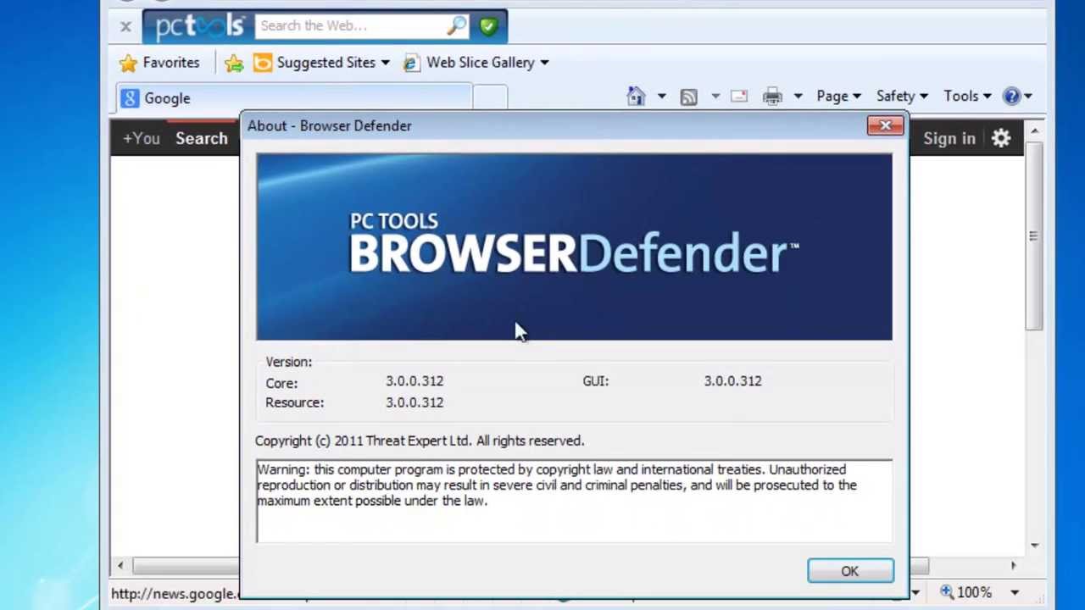Close the About Browser Defender dialog
Viewport: 1085px width, 610px height.
886,126
